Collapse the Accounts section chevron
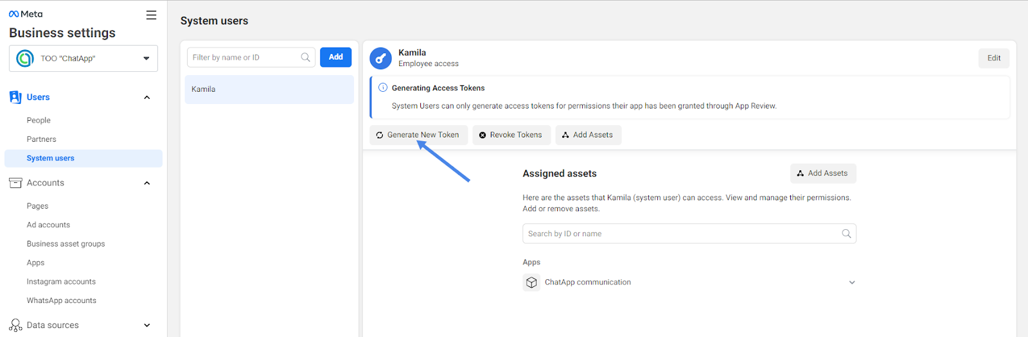The image size is (1028, 337). (147, 183)
